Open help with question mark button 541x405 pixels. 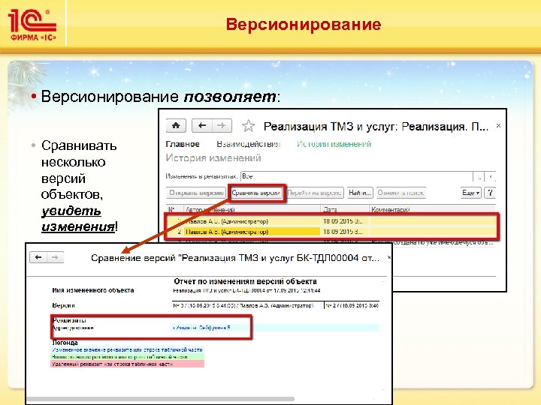pyautogui.click(x=490, y=193)
